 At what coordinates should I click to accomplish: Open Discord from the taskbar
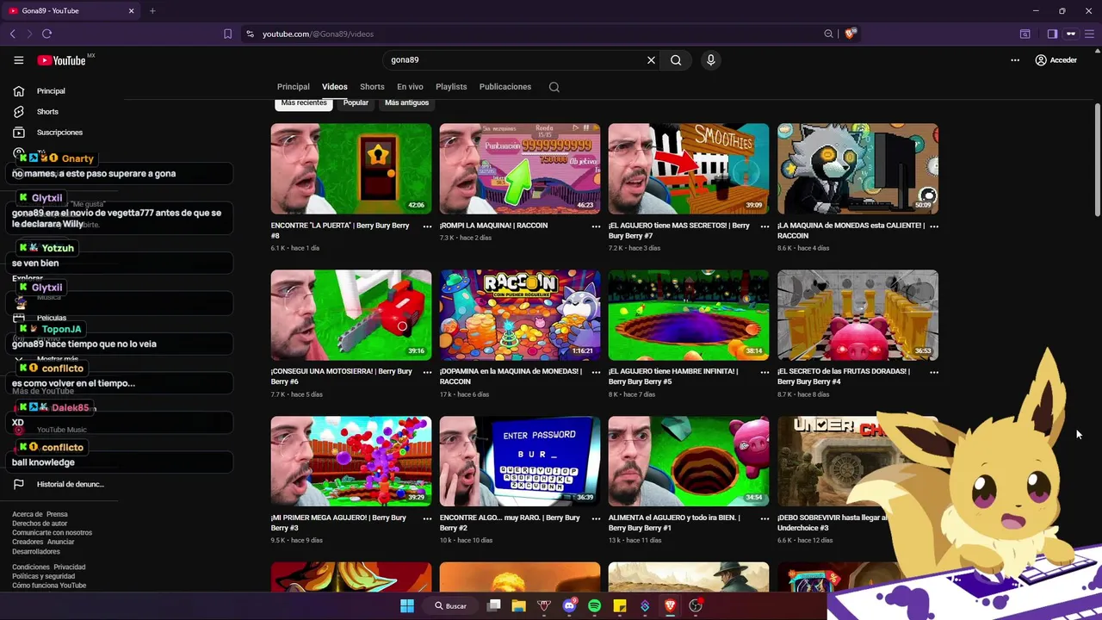[x=569, y=606]
